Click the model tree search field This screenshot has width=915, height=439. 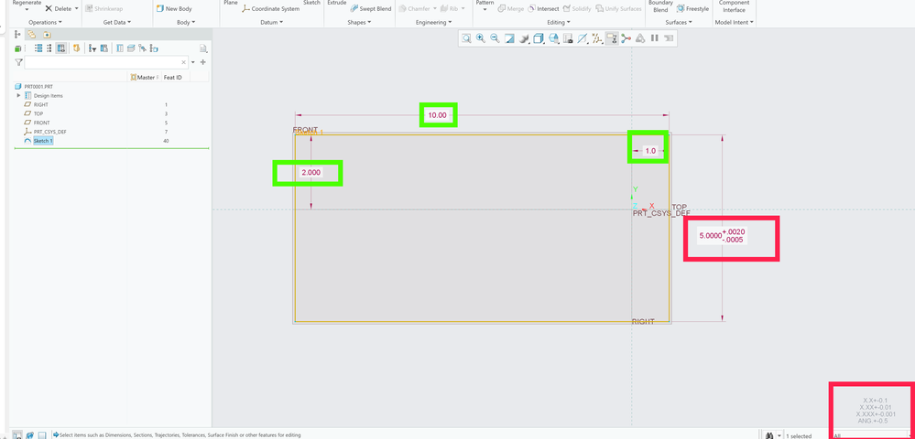coord(103,62)
